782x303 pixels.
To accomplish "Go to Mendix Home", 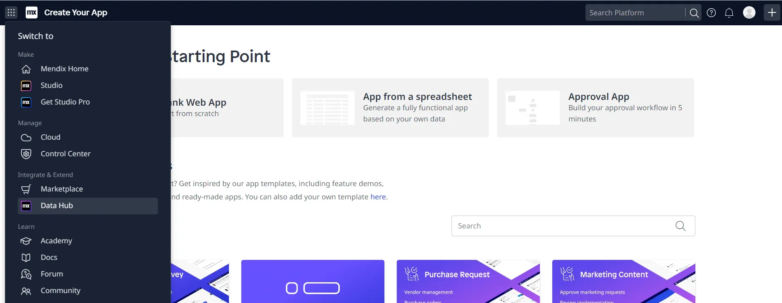I will pos(64,69).
